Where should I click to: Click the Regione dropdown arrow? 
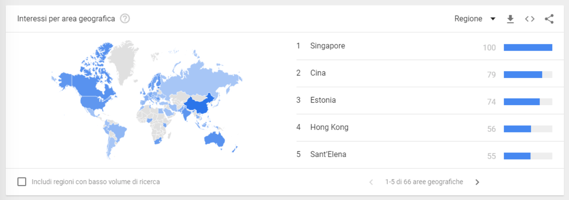coord(493,19)
